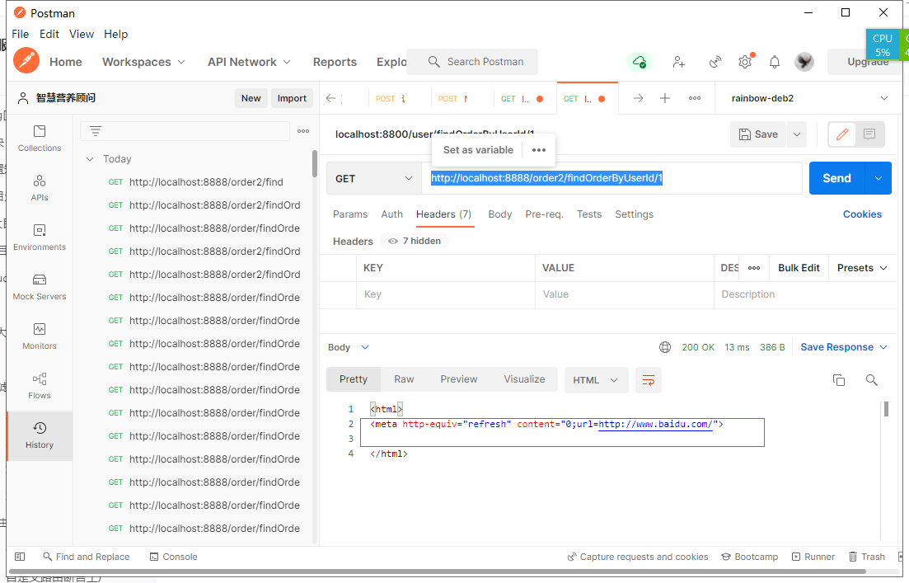Switch to the Params tab
Viewport: 909px width, 583px height.
tap(350, 214)
